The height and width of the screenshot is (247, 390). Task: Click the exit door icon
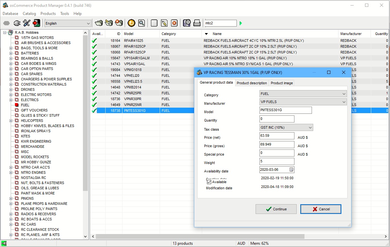point(37,23)
